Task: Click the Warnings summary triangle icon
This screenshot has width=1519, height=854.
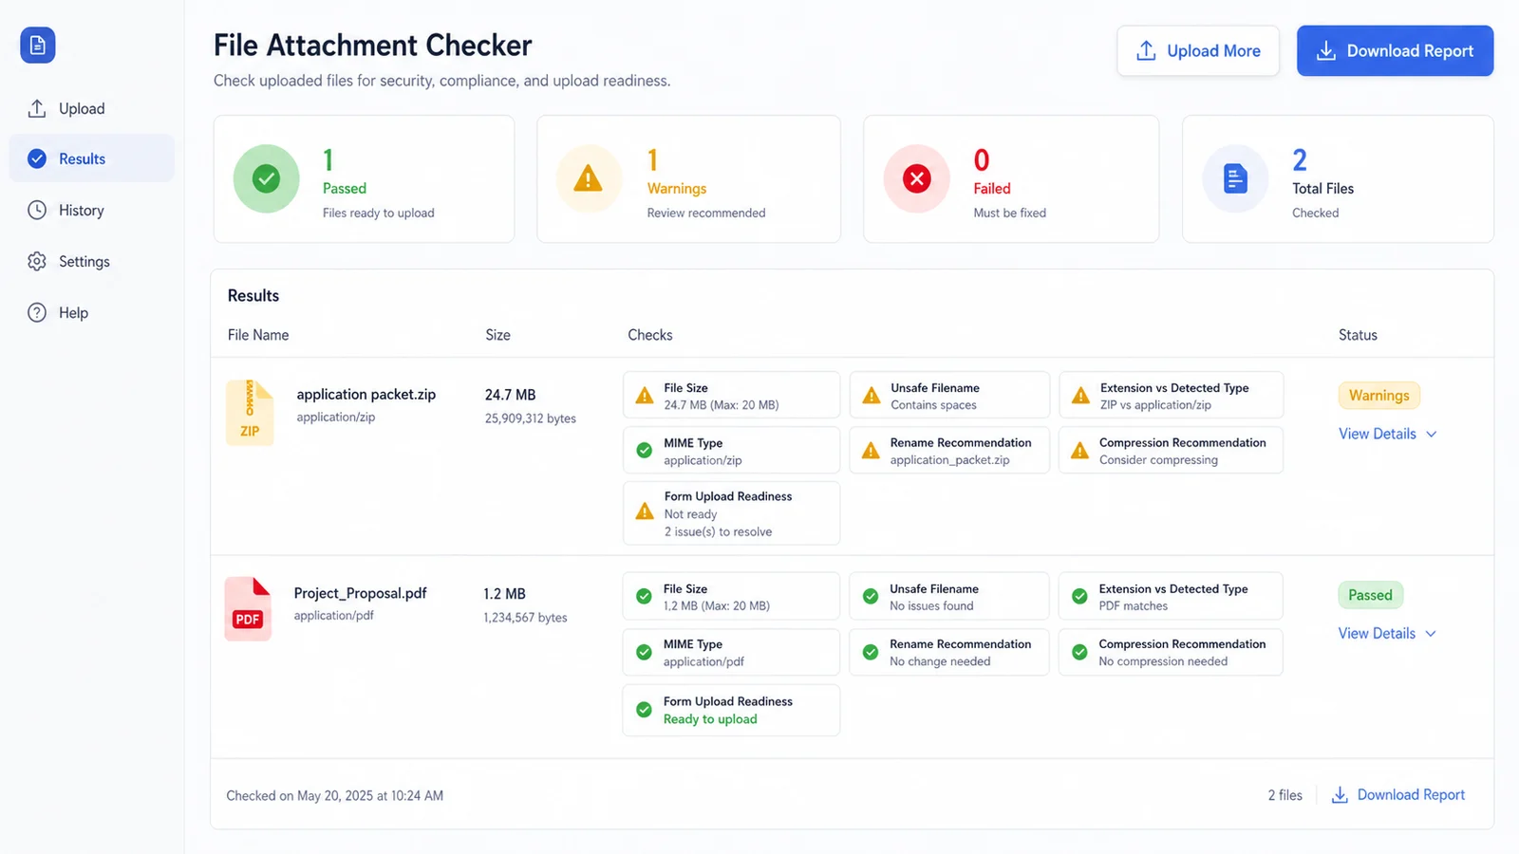Action: click(589, 178)
